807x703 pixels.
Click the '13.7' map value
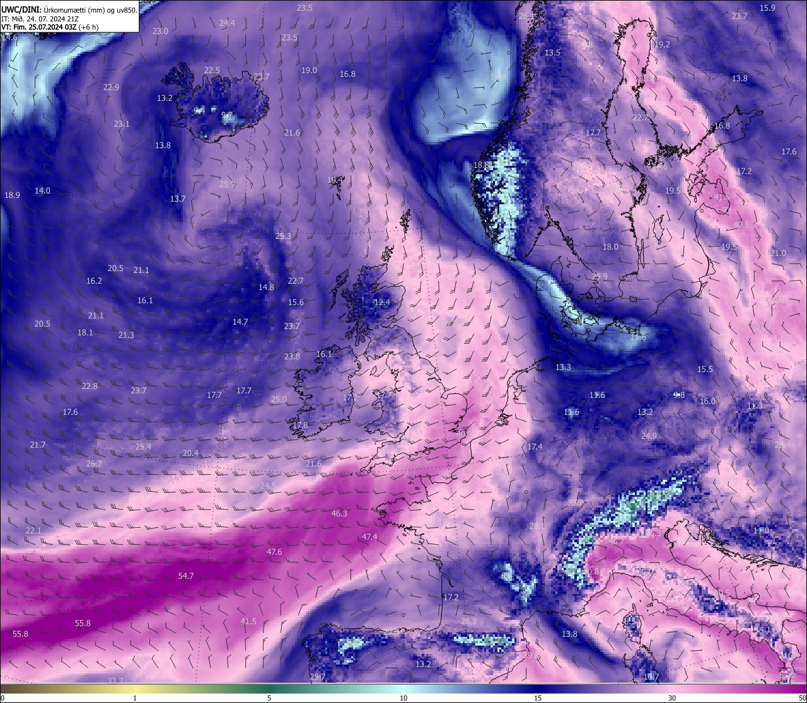coord(178,199)
